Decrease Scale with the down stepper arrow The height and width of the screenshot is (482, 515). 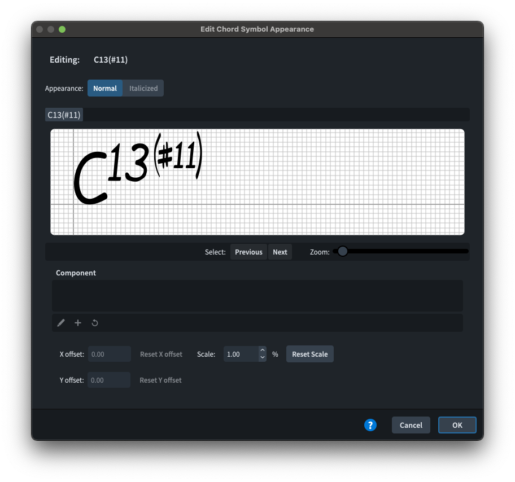(263, 358)
